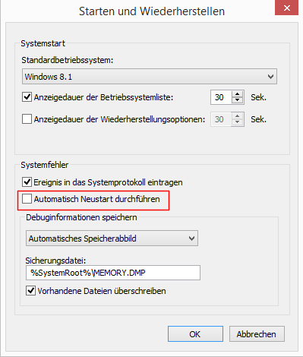Enable Anzeigedauer der Wiederherstellungsoptionen checkbox

27,119
